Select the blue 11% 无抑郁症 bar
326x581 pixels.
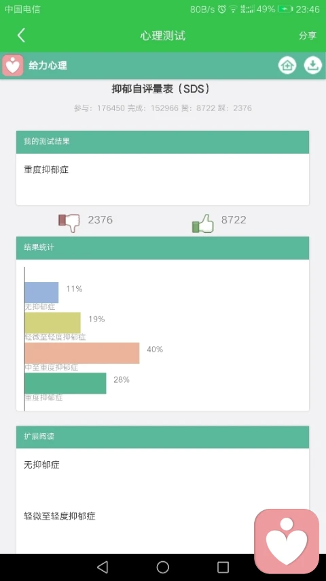(x=41, y=292)
